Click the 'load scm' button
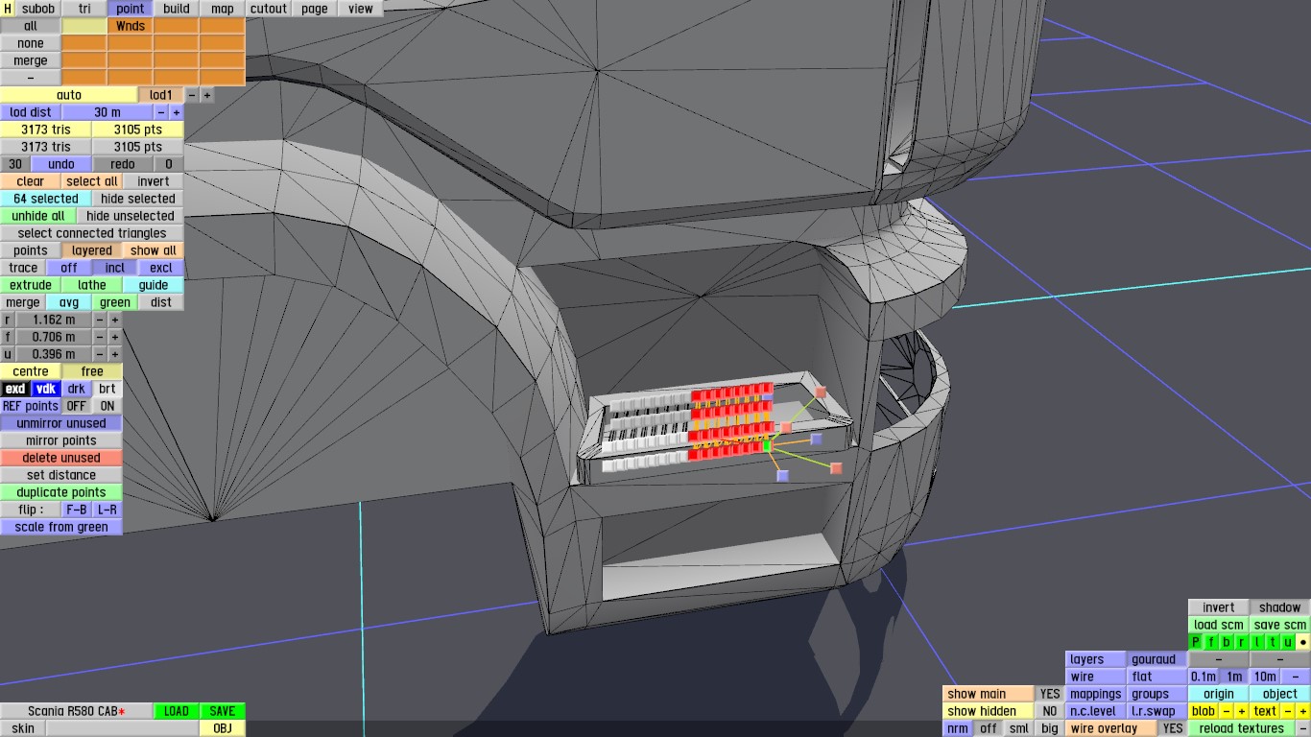The width and height of the screenshot is (1311, 737). point(1219,625)
